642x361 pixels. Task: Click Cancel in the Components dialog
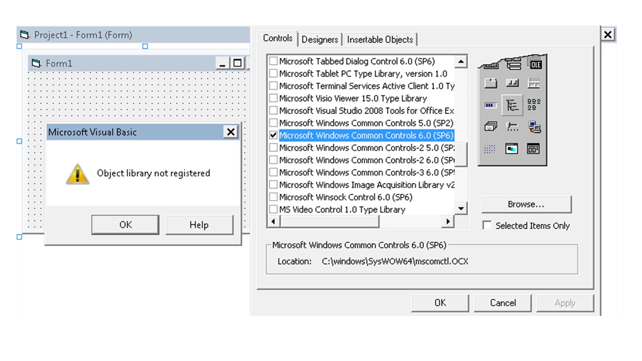click(503, 302)
